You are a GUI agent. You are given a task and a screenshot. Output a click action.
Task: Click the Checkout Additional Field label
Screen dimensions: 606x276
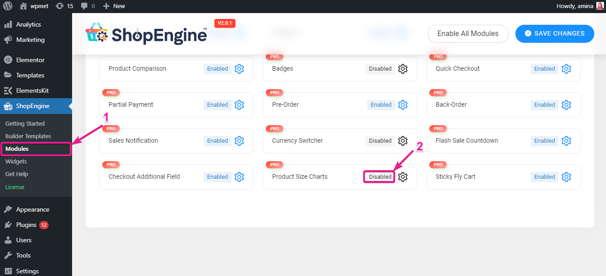tap(144, 176)
